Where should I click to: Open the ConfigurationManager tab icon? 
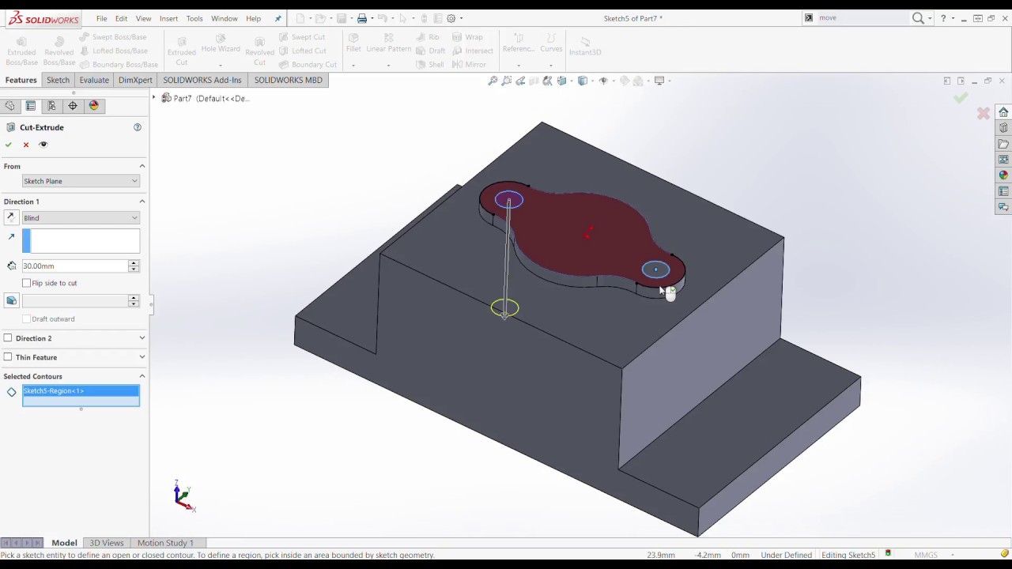click(51, 106)
